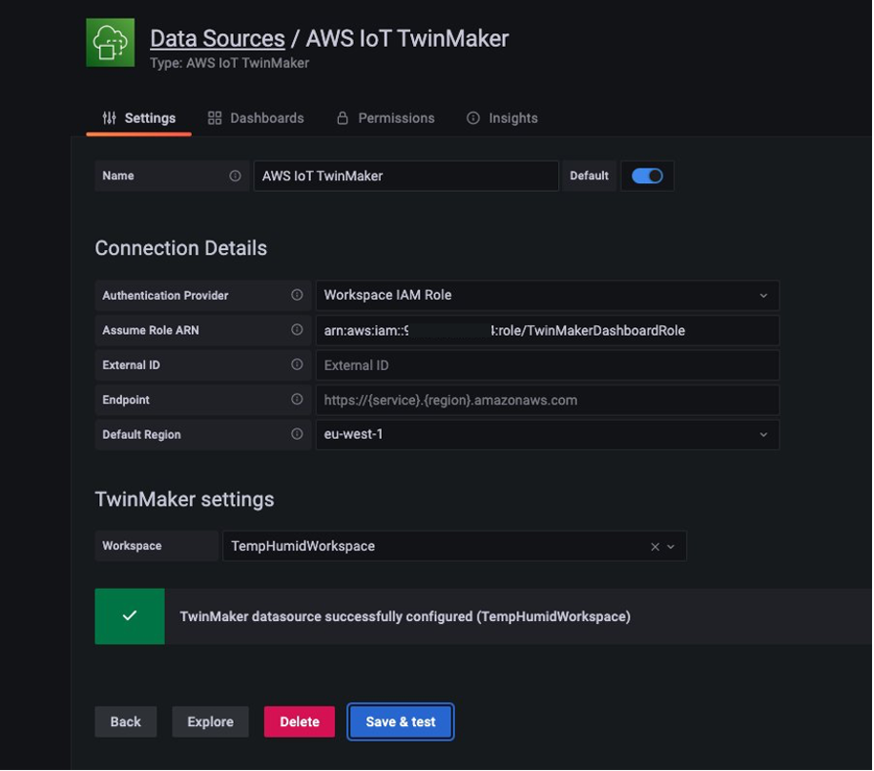Click the Default Region info icon

[297, 434]
